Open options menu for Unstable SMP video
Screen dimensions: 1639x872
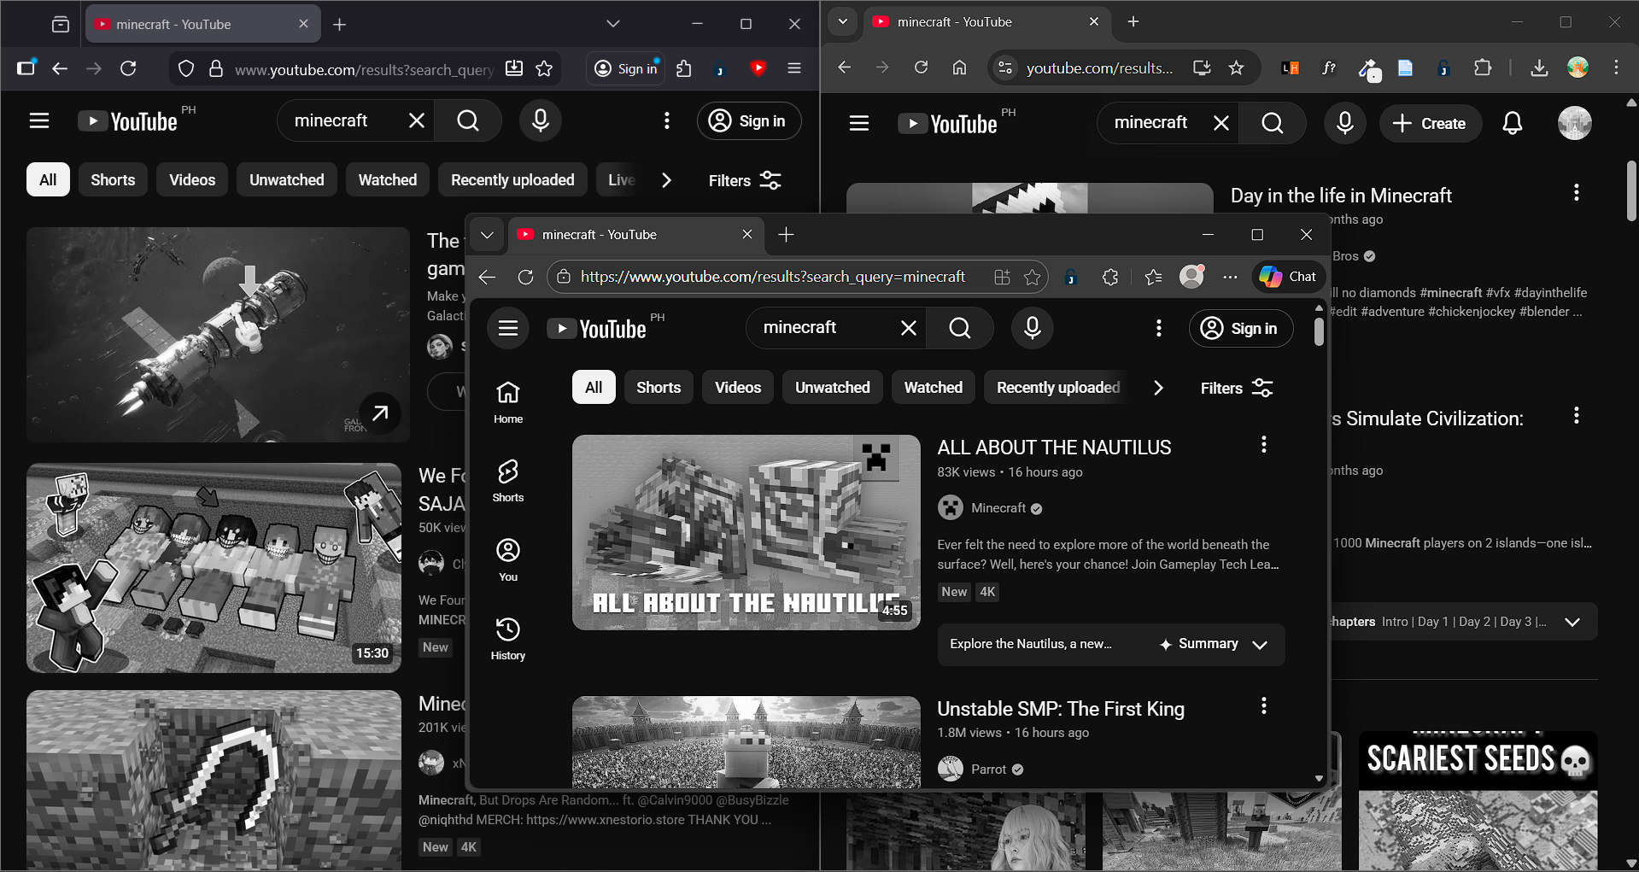tap(1263, 706)
